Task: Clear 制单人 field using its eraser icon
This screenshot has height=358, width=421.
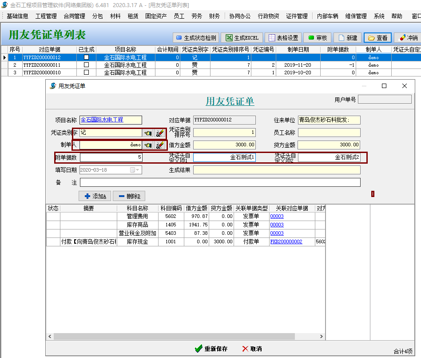Action: 159,145
